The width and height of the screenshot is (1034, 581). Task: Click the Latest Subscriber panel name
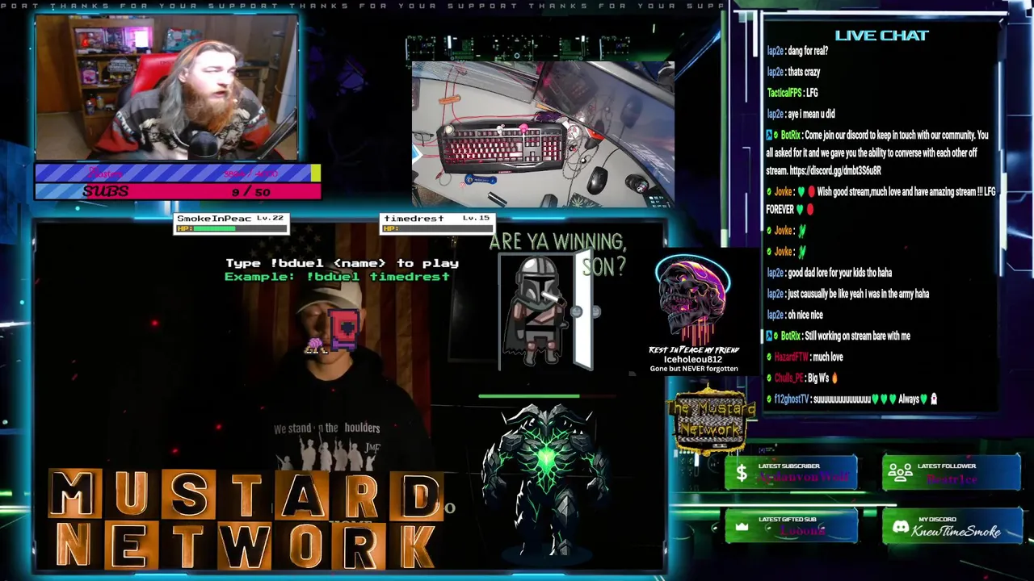pyautogui.click(x=805, y=478)
